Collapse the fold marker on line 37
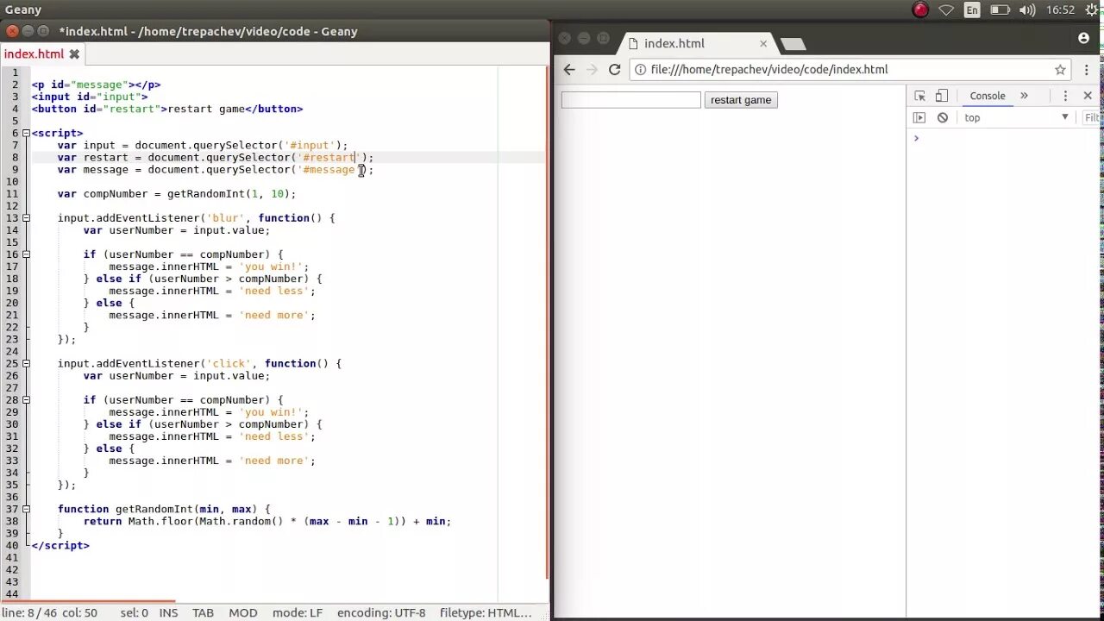1104x621 pixels. click(26, 509)
